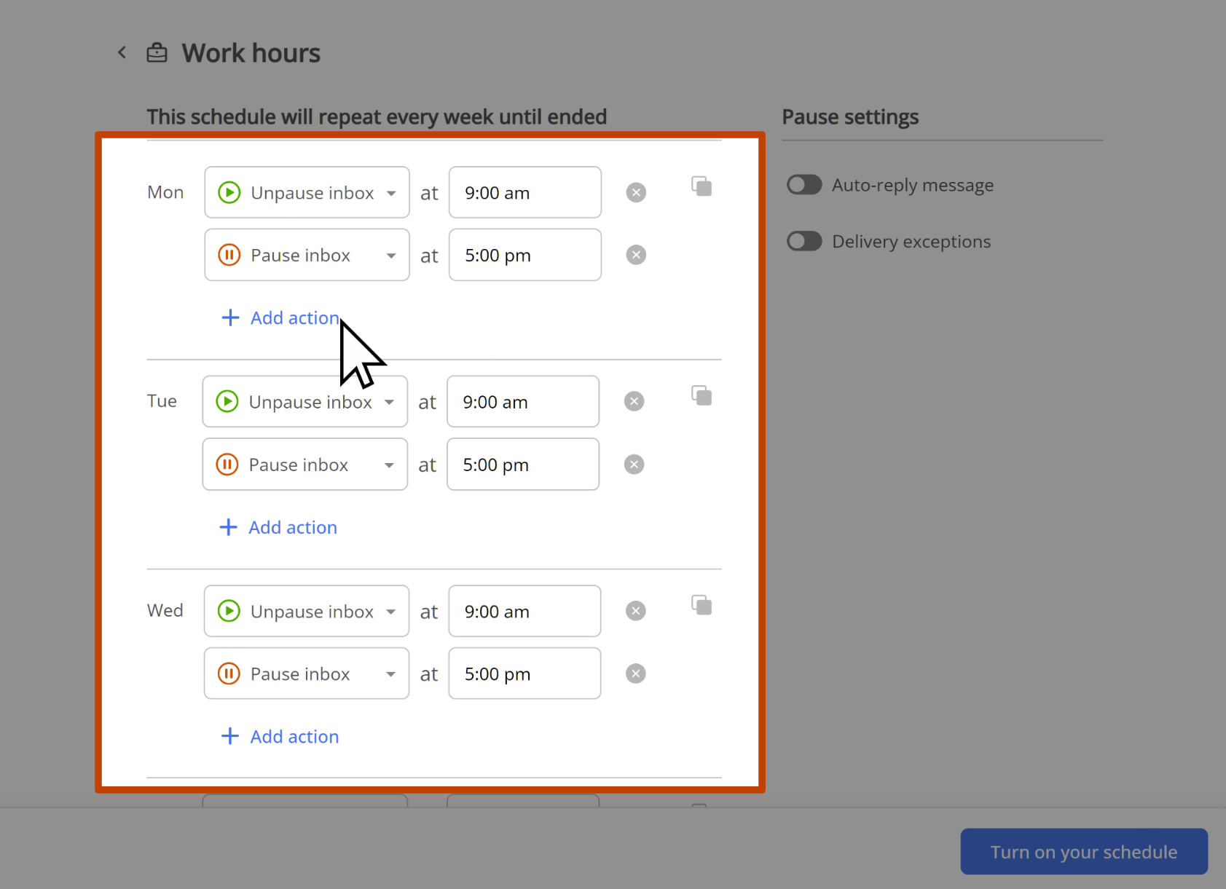Click the Tue day label
The width and height of the screenshot is (1226, 889).
[162, 401]
